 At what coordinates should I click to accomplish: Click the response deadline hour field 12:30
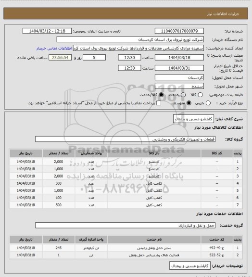click(129, 58)
